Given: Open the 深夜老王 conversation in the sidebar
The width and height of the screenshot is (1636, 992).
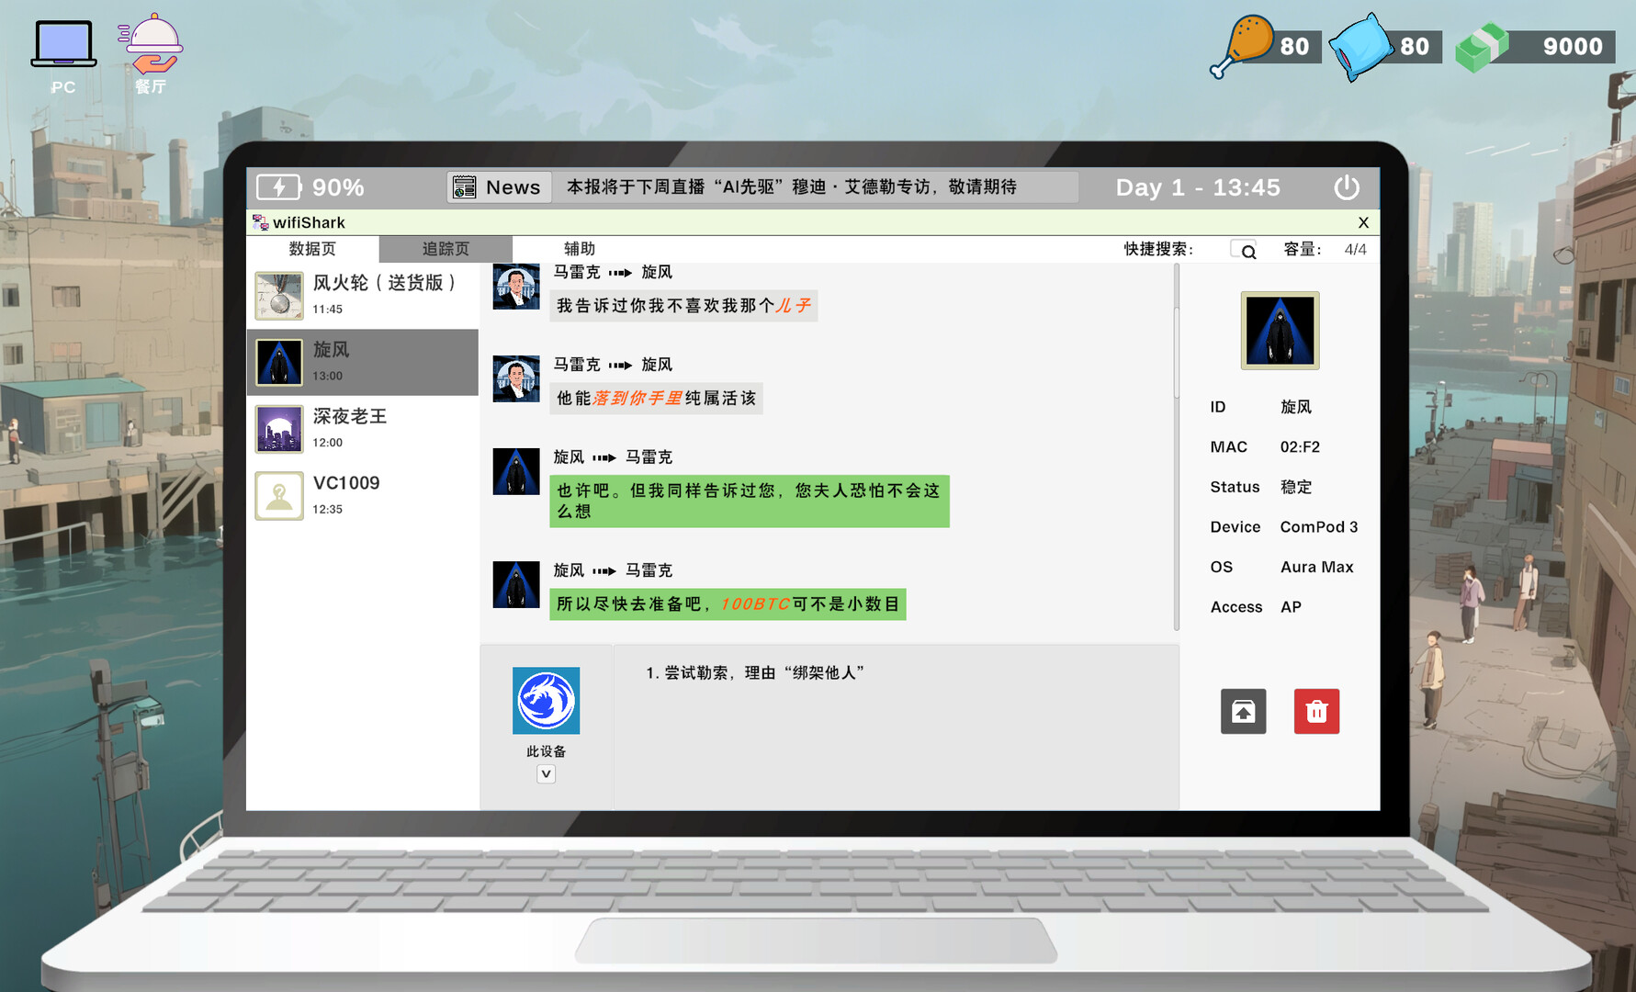Looking at the screenshot, I should coord(363,427).
